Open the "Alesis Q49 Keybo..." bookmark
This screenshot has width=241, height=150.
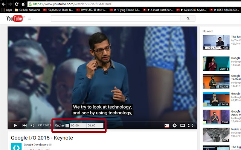point(191,10)
